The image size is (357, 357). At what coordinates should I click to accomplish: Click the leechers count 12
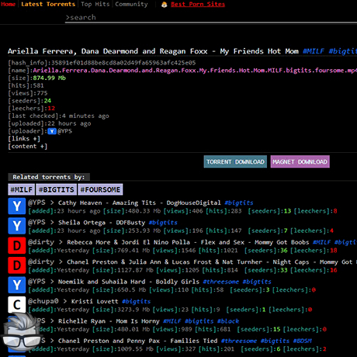pos(51,109)
